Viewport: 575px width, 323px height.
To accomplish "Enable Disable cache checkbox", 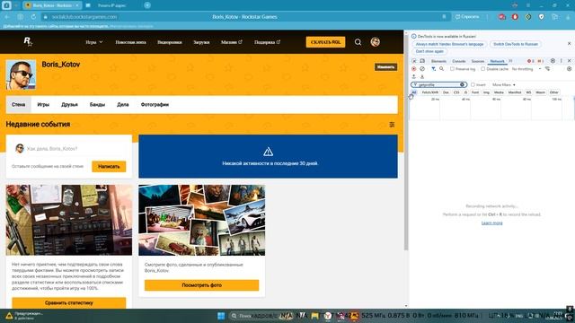I will 483,69.
